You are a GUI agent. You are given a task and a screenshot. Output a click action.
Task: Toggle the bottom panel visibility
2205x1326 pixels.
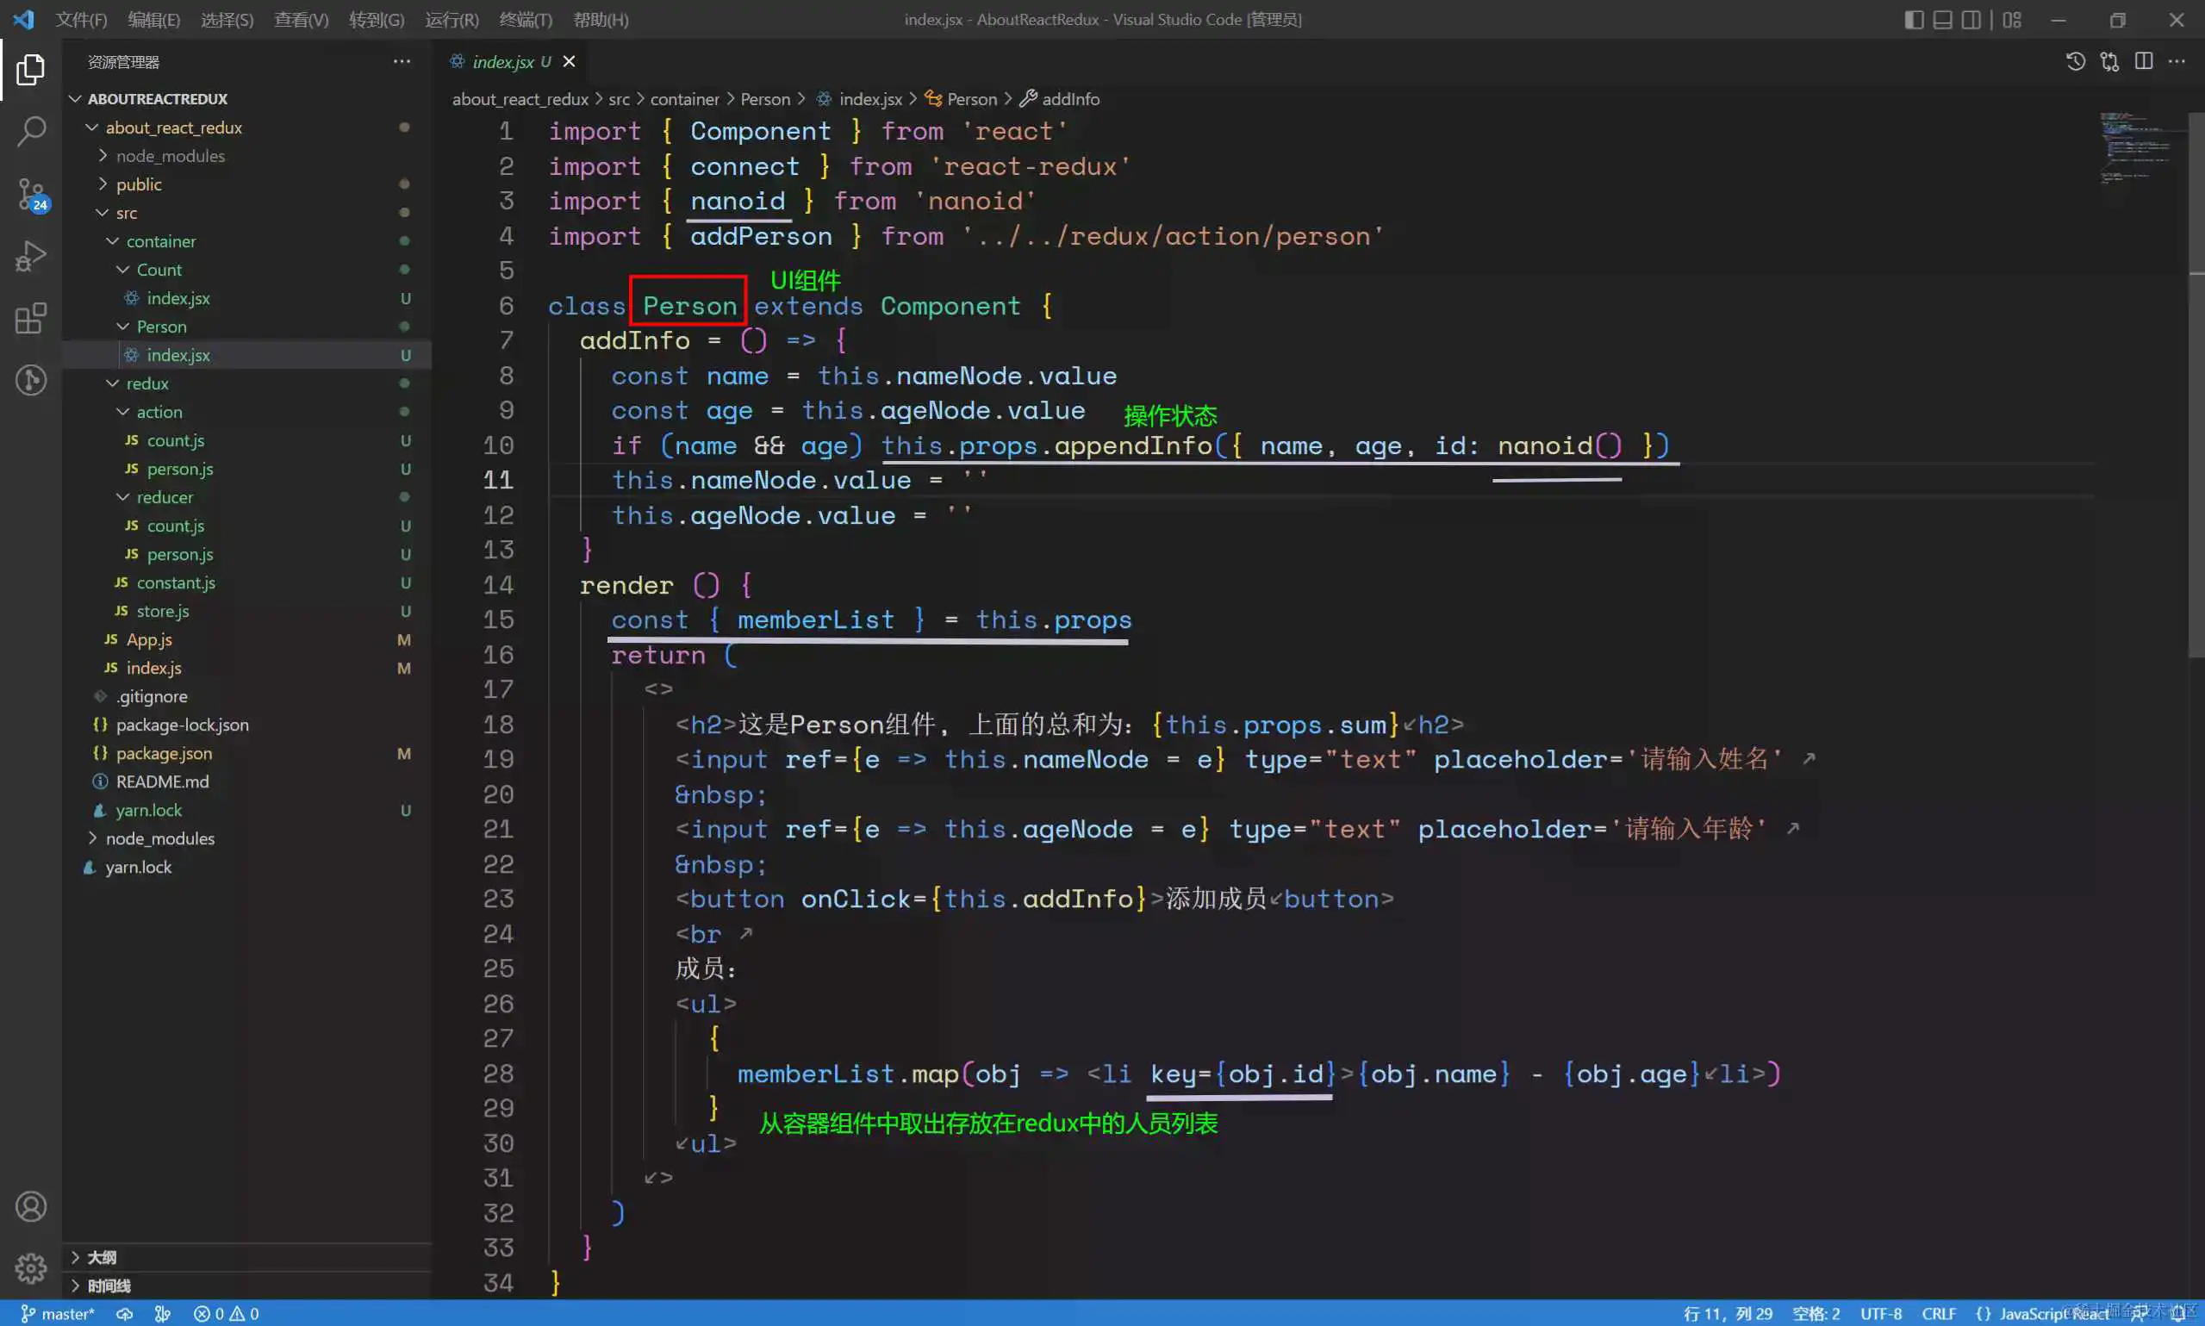[x=1942, y=20]
